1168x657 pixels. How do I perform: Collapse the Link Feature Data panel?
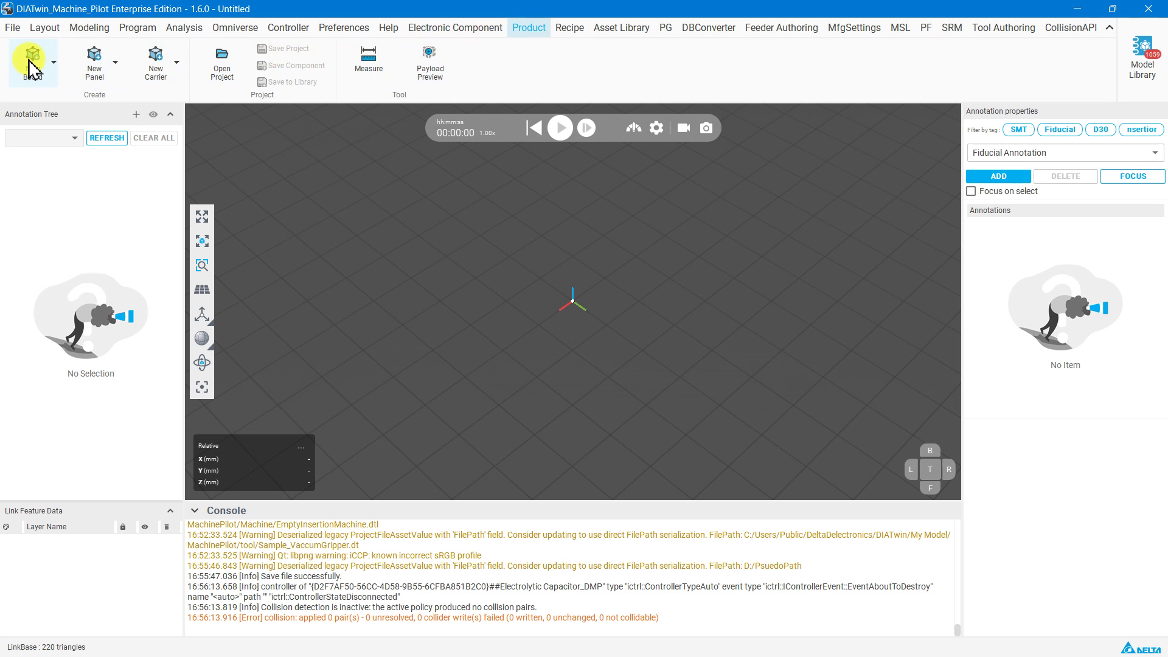click(170, 511)
